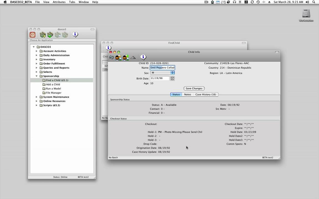This screenshot has height=199, width=319.
Task: Open the info bubble icon in Child Info toolbar
Action: tap(143, 57)
